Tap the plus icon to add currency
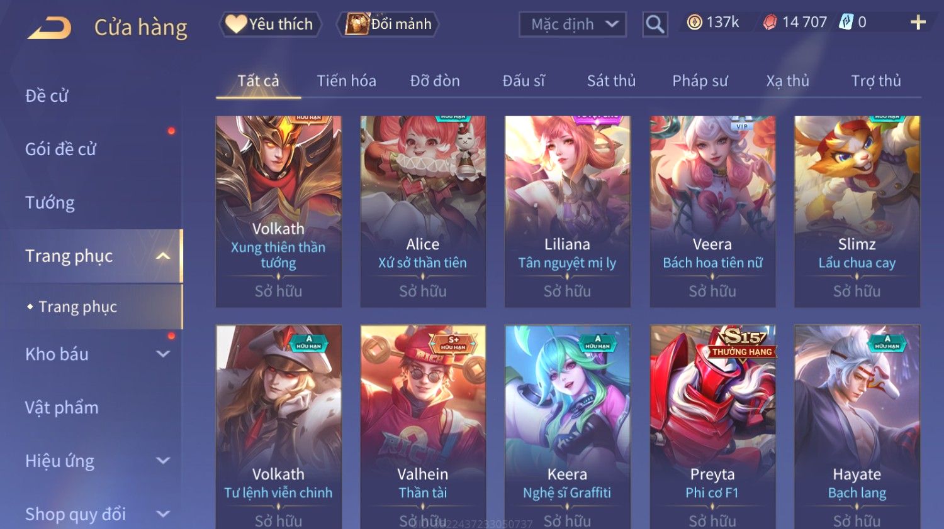The image size is (944, 529). 918,23
